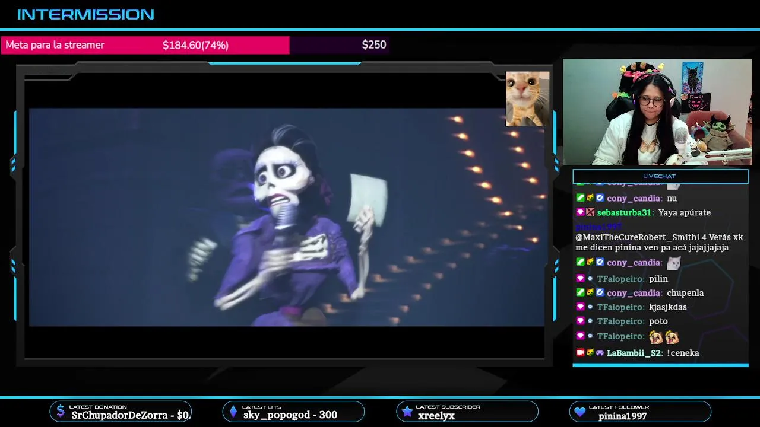Screen dimensions: 760x427
Task: Click latest subscriber name xreelyx
Action: click(x=436, y=415)
